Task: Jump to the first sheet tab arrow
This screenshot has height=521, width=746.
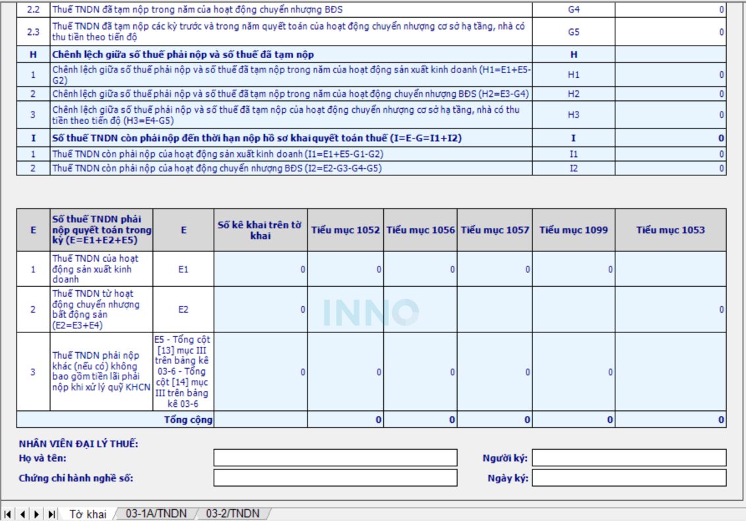Action: [x=8, y=514]
